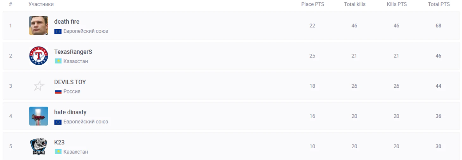Image resolution: width=462 pixels, height=160 pixels.
Task: Open hate dinasty team avatar
Action: (39, 116)
